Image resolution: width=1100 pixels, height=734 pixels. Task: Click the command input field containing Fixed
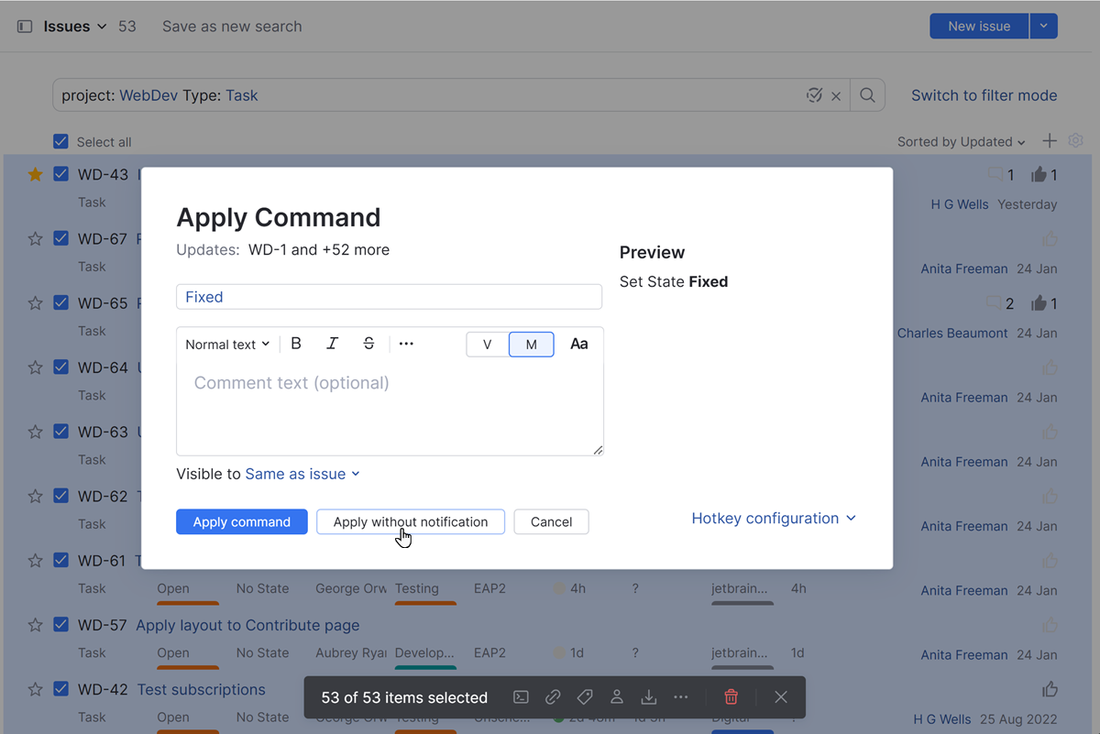click(x=389, y=297)
